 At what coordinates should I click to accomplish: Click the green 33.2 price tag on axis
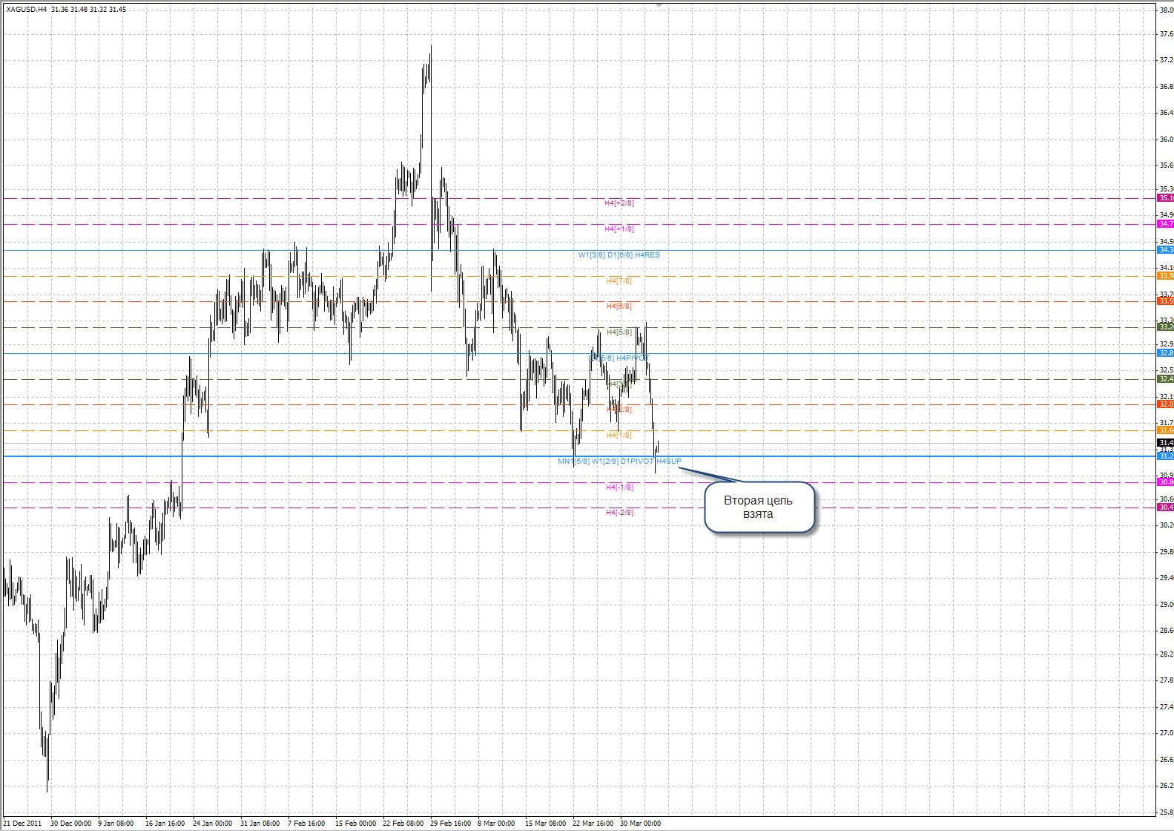1165,327
